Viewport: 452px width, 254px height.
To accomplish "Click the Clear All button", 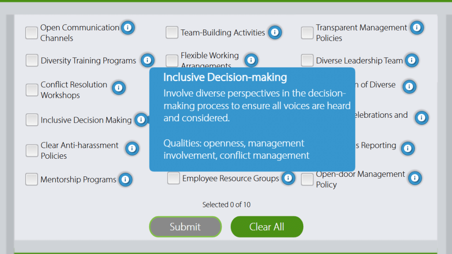I will (x=267, y=227).
